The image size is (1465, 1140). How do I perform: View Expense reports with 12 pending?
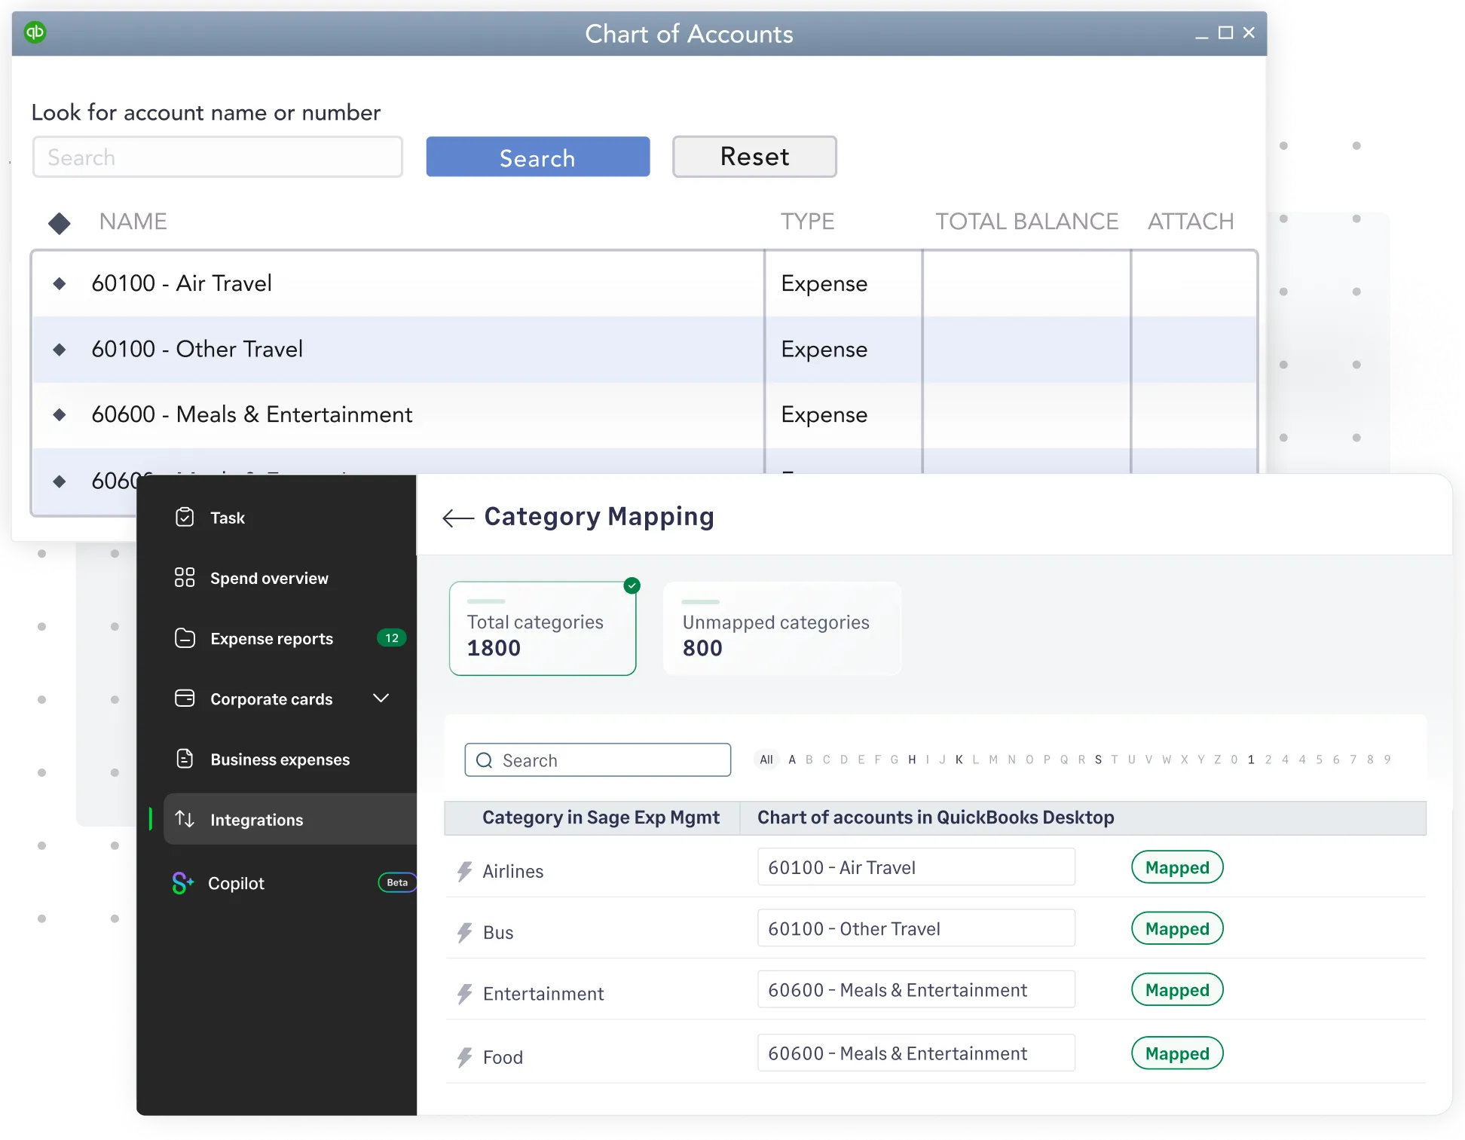click(271, 638)
